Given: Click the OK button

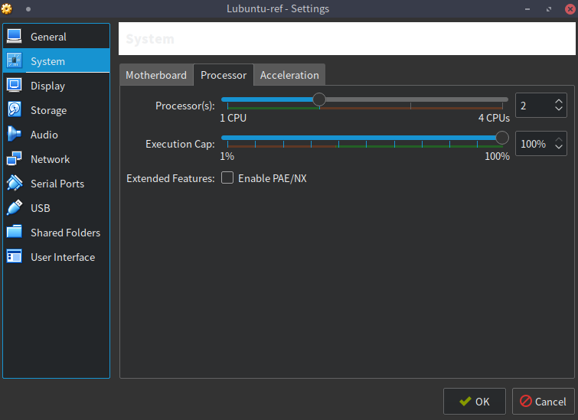Looking at the screenshot, I should point(474,401).
